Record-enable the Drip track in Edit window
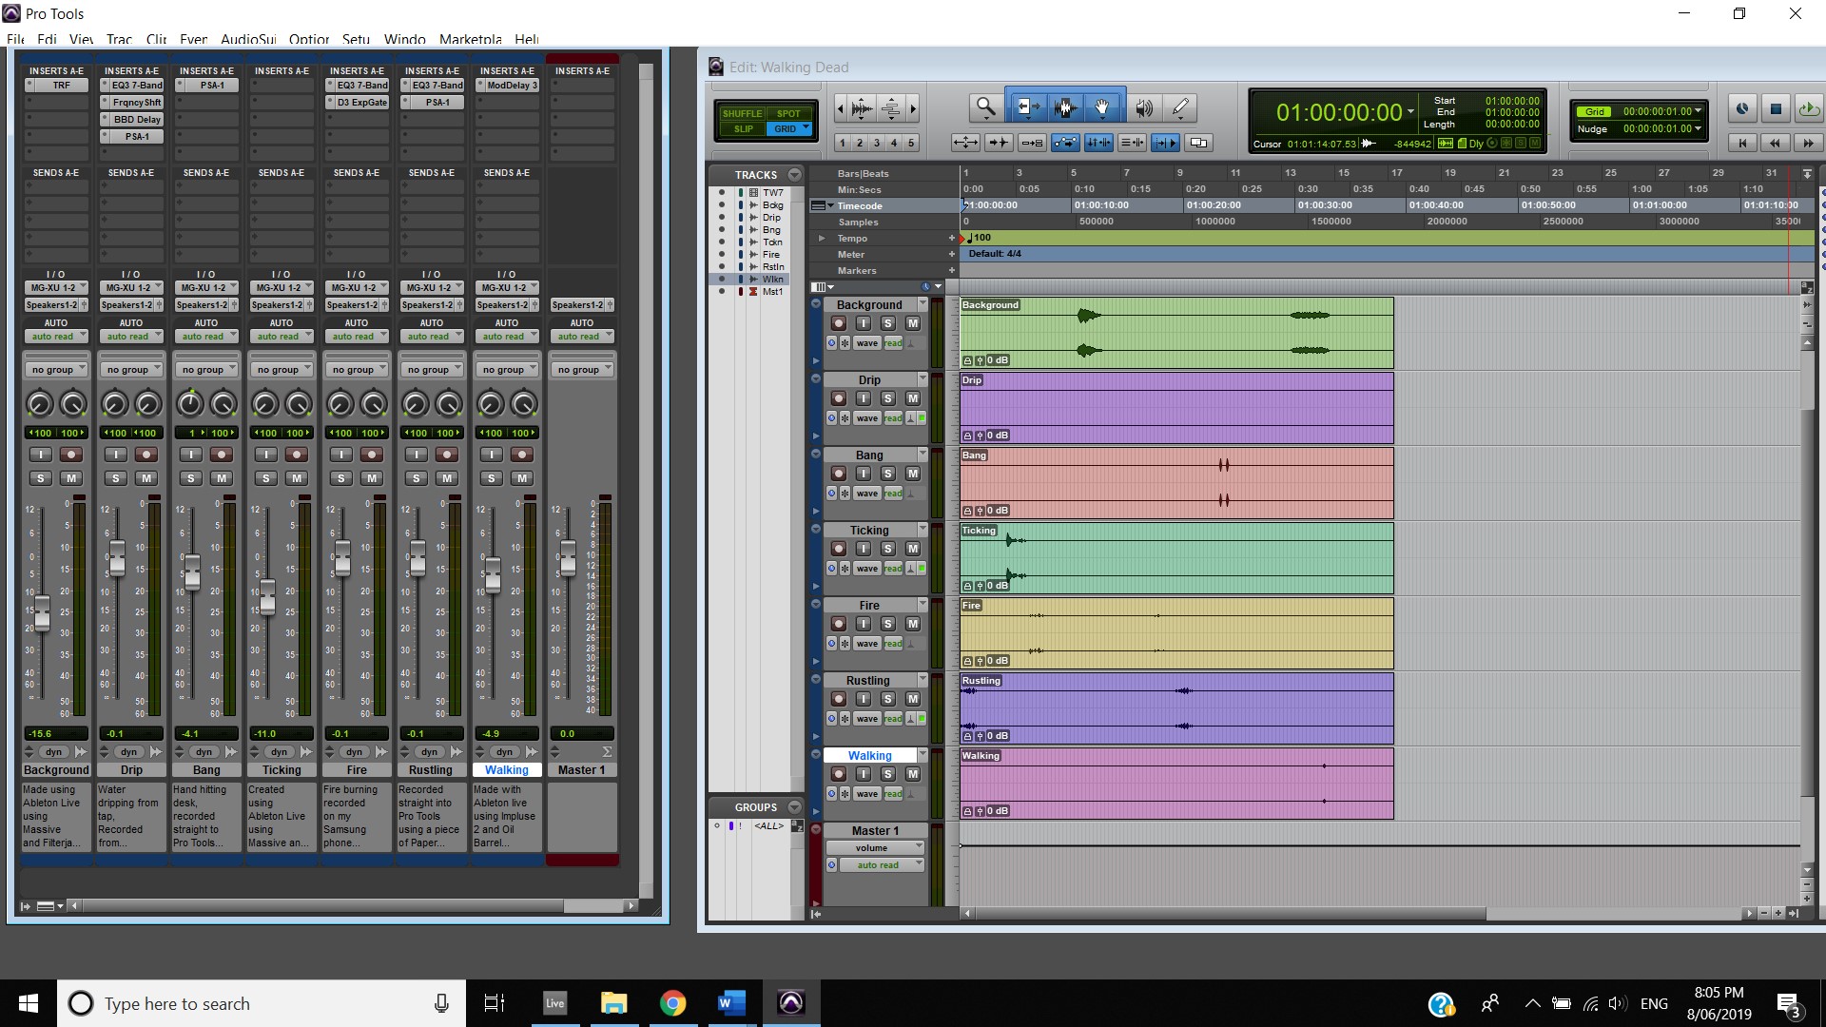The image size is (1826, 1027). pos(839,398)
